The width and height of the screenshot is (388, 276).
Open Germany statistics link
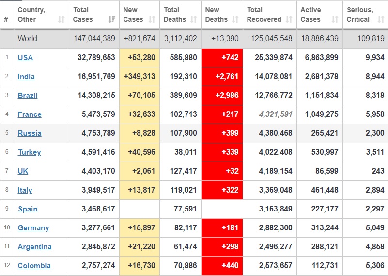[x=33, y=228]
